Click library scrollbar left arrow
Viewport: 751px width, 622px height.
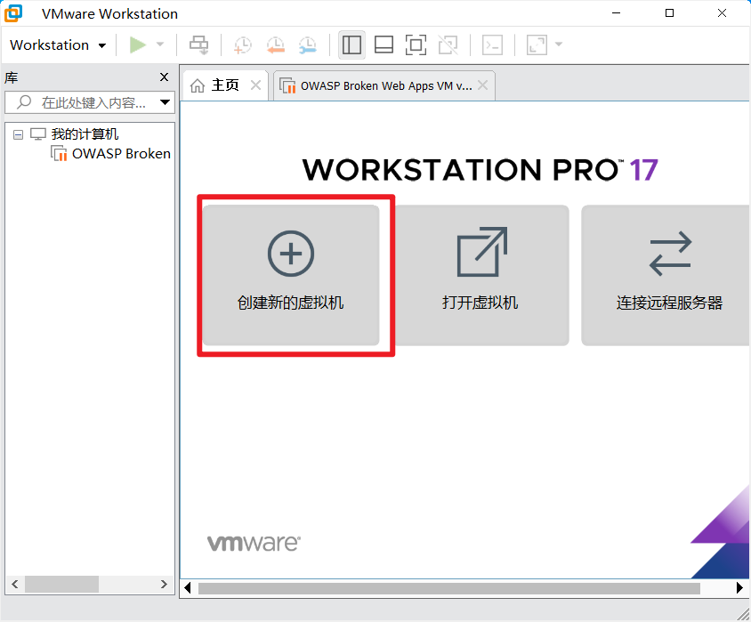click(15, 584)
